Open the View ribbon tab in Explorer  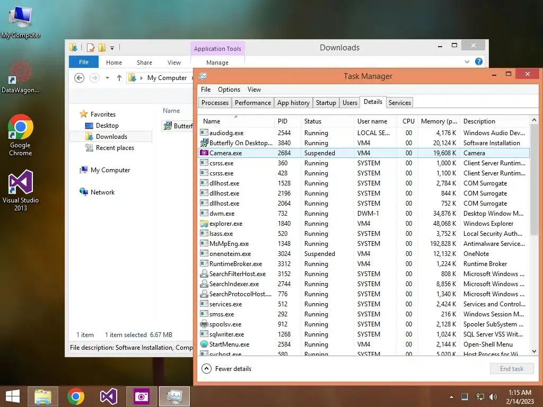[174, 63]
